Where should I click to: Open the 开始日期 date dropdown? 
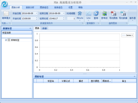click(x=36, y=13)
